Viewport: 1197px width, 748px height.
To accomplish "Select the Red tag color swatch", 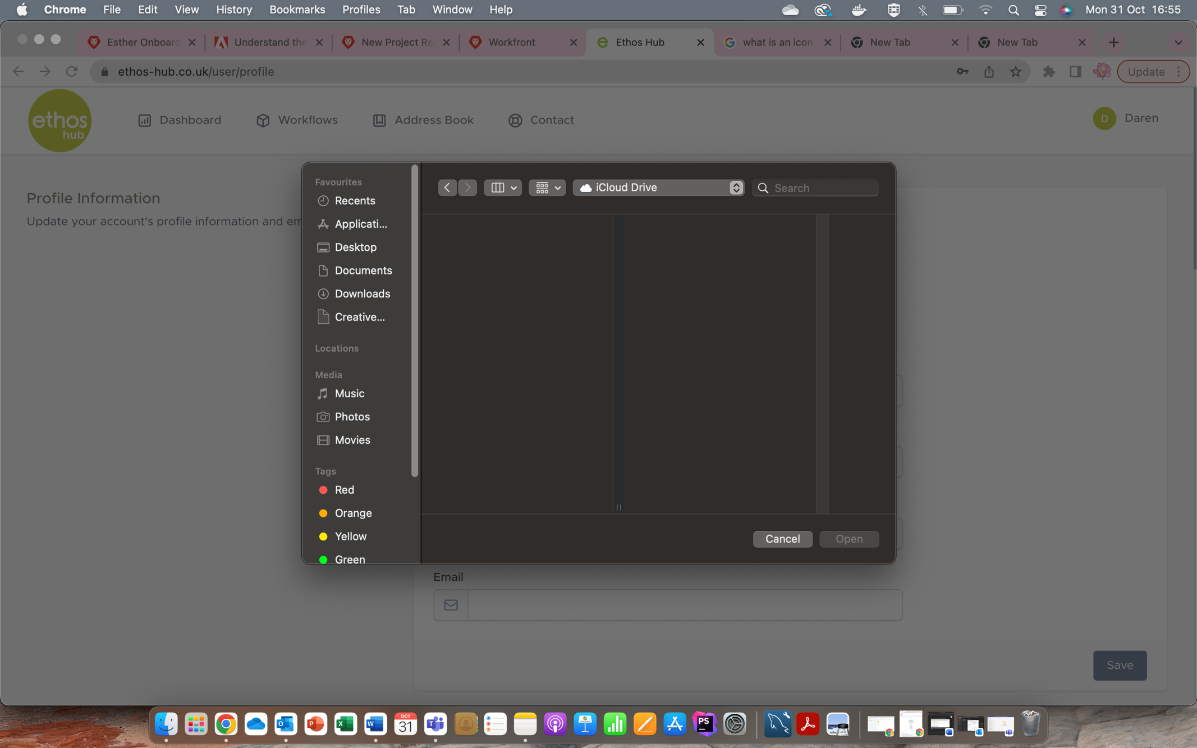I will coord(323,490).
